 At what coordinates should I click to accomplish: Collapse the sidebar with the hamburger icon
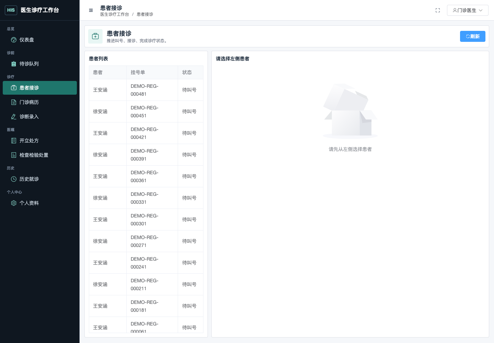[91, 10]
